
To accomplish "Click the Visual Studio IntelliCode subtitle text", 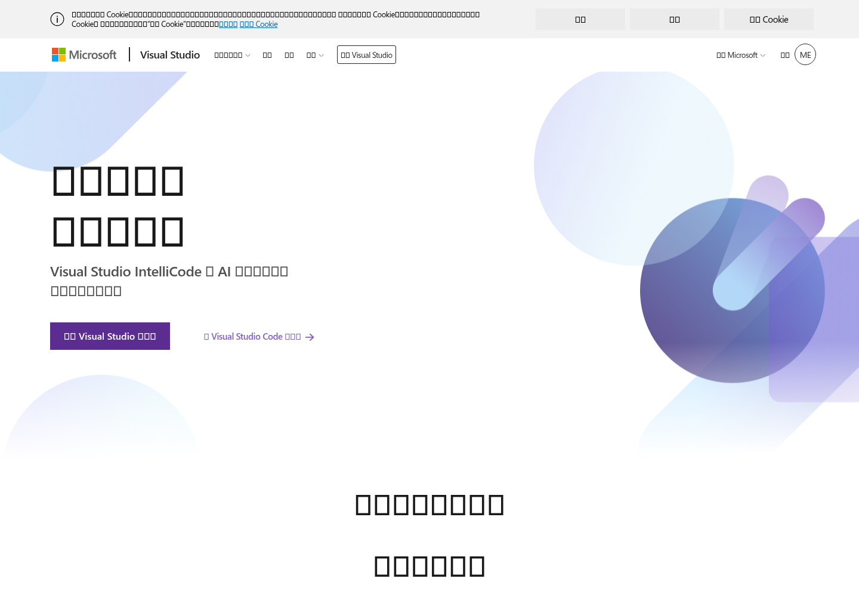I will click(169, 281).
